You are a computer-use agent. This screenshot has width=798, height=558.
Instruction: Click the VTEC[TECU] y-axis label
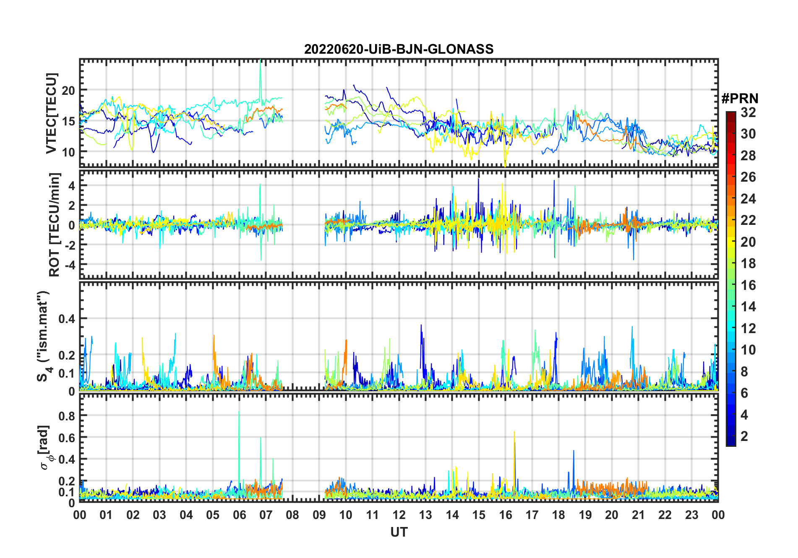click(x=51, y=113)
